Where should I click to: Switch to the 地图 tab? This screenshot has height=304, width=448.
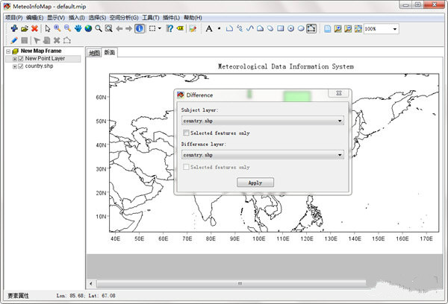(94, 53)
